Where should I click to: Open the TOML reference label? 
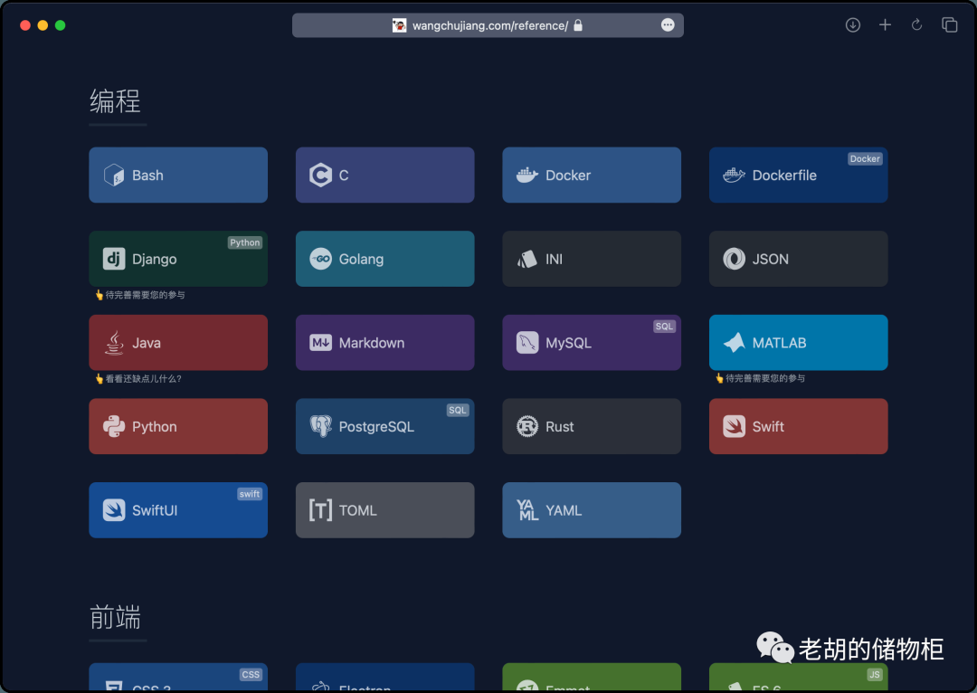coord(357,510)
